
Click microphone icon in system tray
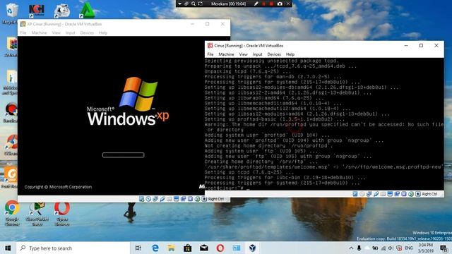(x=359, y=248)
